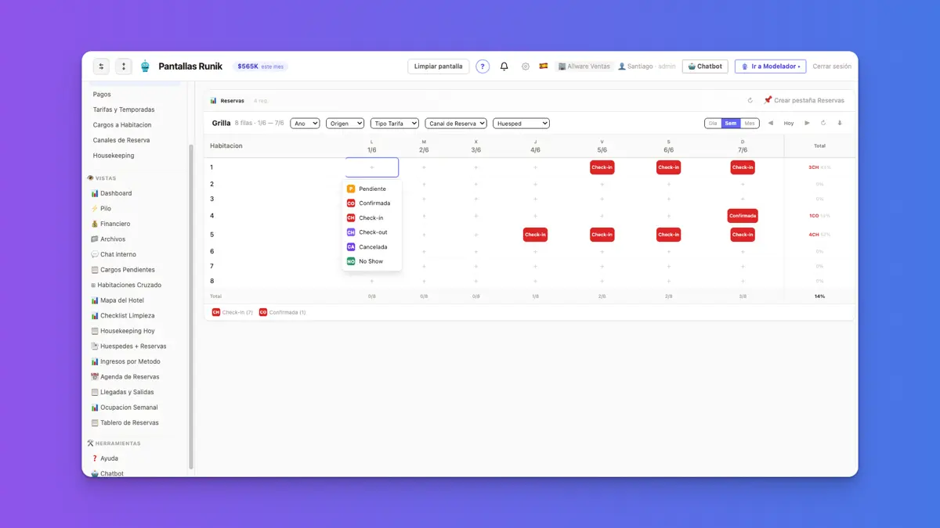Viewport: 940px width, 528px height.
Task: Select Check-in in status menu
Action: click(372, 218)
